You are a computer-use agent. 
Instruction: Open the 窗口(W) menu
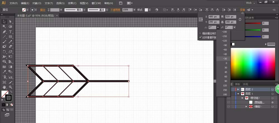point(96,3)
